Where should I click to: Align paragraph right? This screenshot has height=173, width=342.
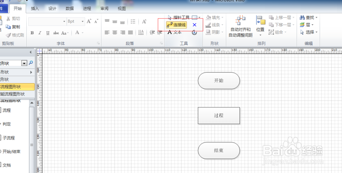122,32
